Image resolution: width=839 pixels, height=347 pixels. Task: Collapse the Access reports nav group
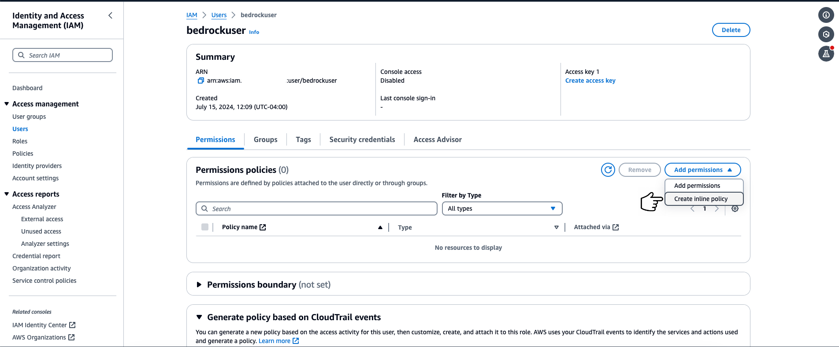click(x=7, y=194)
